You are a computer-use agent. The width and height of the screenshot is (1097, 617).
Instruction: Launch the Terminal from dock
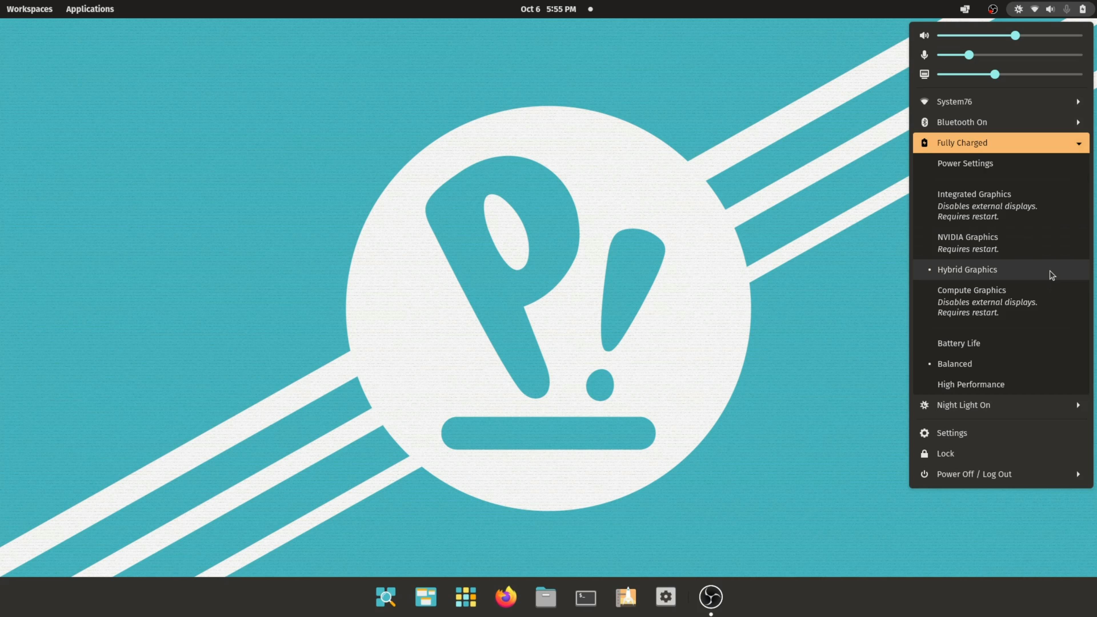[586, 598]
